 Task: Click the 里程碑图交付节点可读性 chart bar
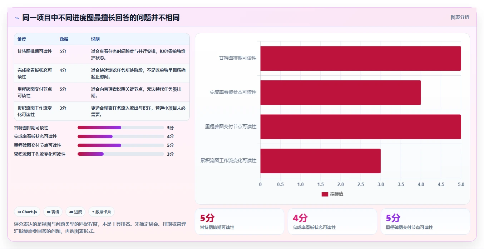coord(360,126)
